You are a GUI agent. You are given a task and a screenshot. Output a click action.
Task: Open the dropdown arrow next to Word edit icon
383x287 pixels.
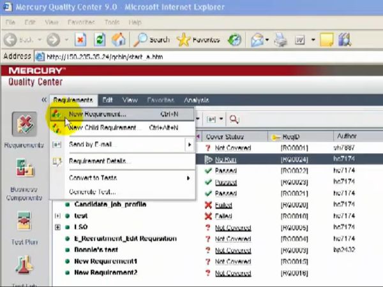click(x=313, y=40)
